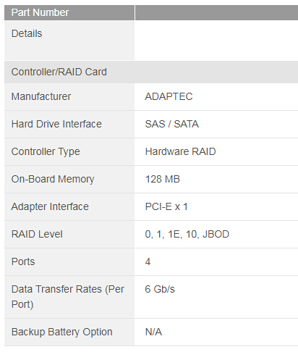This screenshot has height=352, width=298.
Task: Click the SAS / SATA value
Action: click(x=172, y=124)
